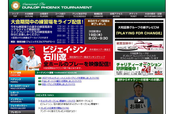Click the 詳しくはこちら button on the film reel banner
The height and width of the screenshot is (114, 174).
155,49
